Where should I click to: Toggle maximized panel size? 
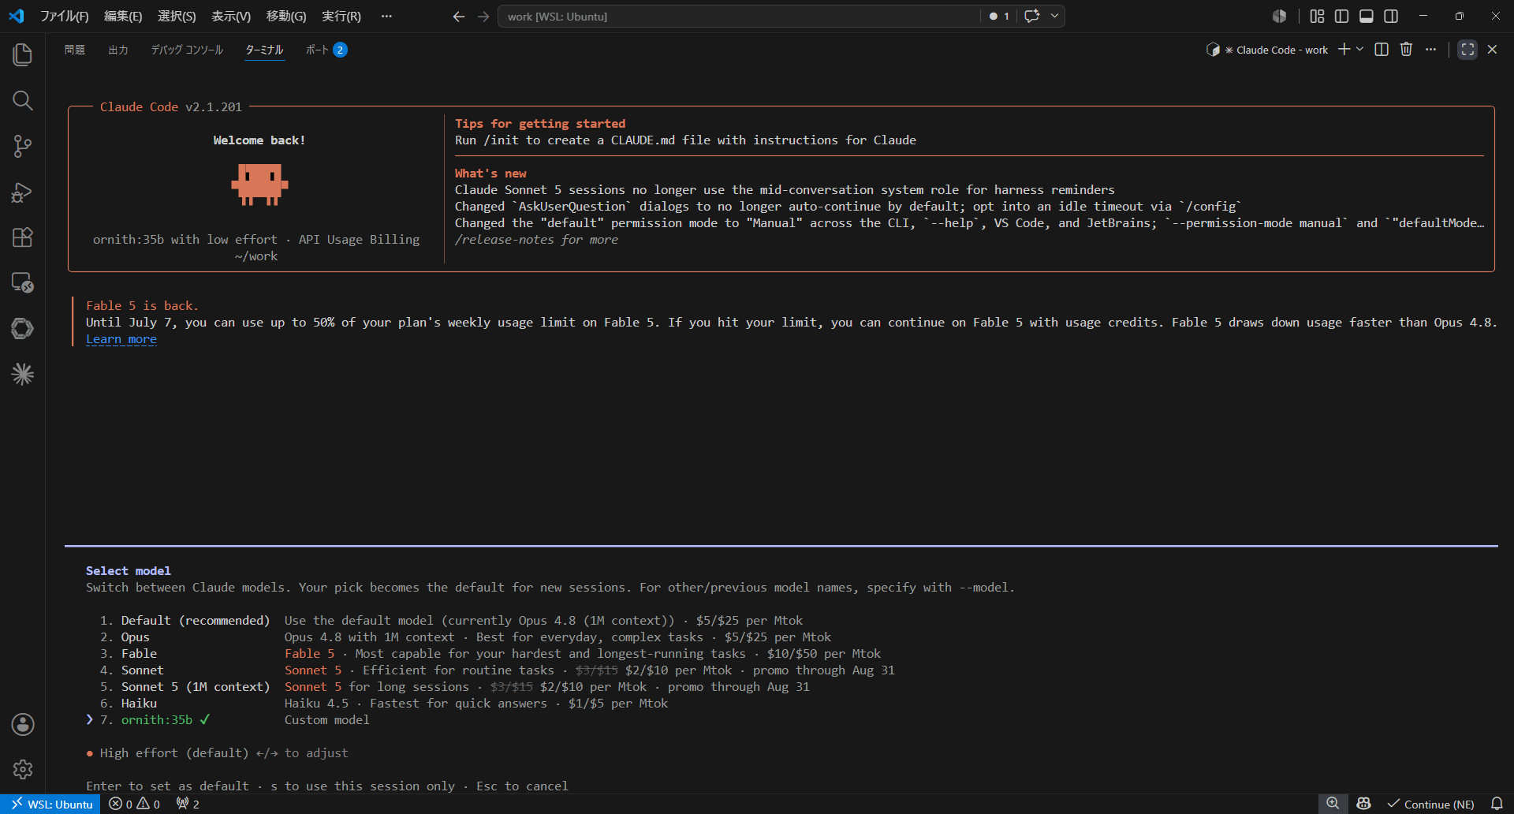click(x=1467, y=49)
